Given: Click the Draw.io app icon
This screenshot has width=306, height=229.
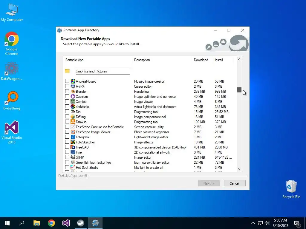Looking at the screenshot, I should pyautogui.click(x=73, y=122).
